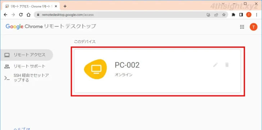This screenshot has height=130, width=262.
Task: Open the tab search chevron in title bar
Action: 223,3
